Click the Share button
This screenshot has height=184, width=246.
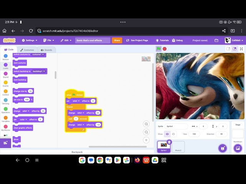click(x=117, y=40)
